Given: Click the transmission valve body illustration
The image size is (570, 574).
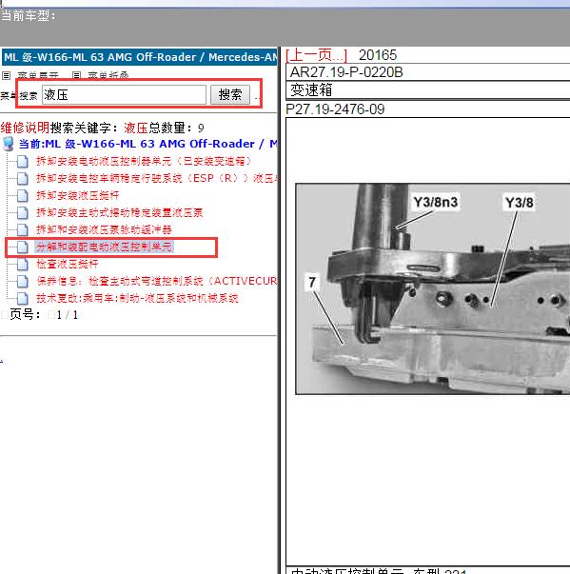Looking at the screenshot, I should click(x=432, y=288).
